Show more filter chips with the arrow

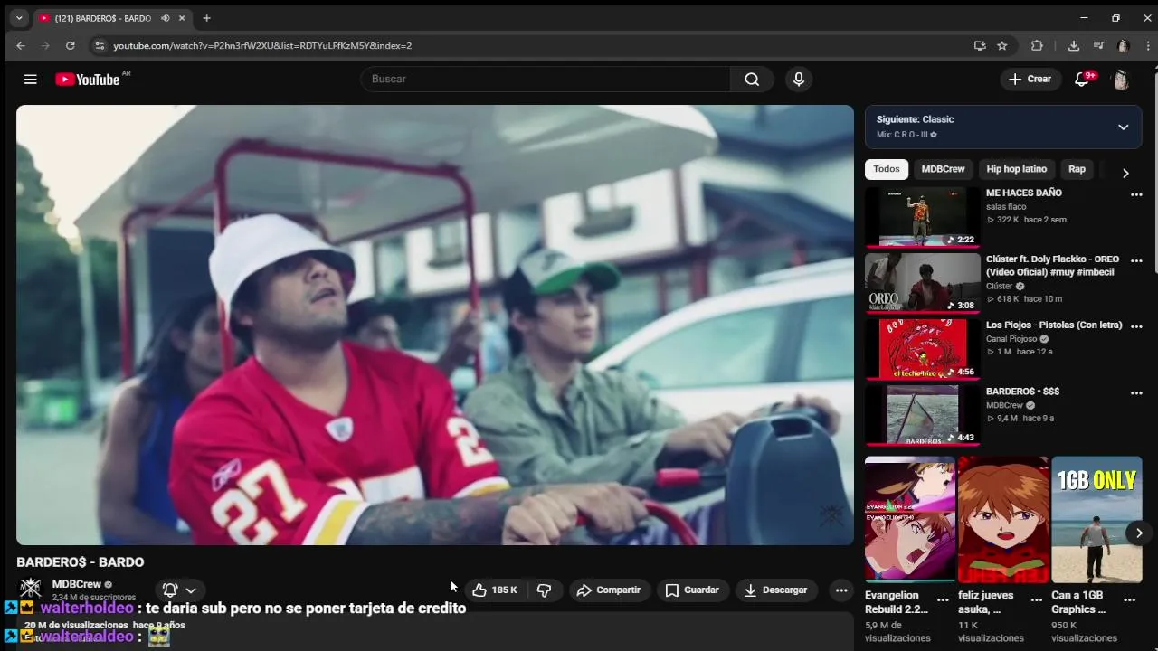1125,173
